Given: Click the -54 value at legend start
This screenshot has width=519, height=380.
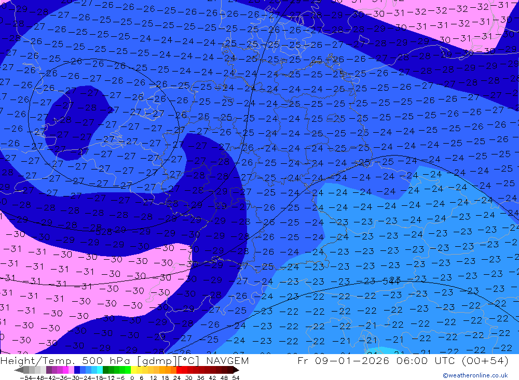Looking at the screenshot, I should click(26, 378).
